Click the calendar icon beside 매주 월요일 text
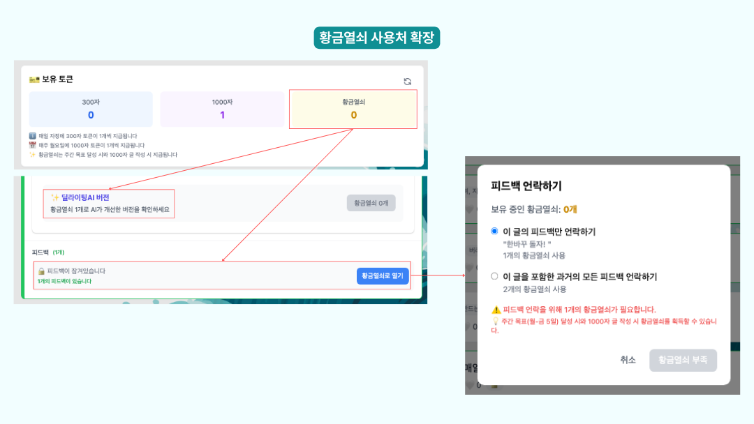Screen dimensions: 754x424 tap(32, 145)
